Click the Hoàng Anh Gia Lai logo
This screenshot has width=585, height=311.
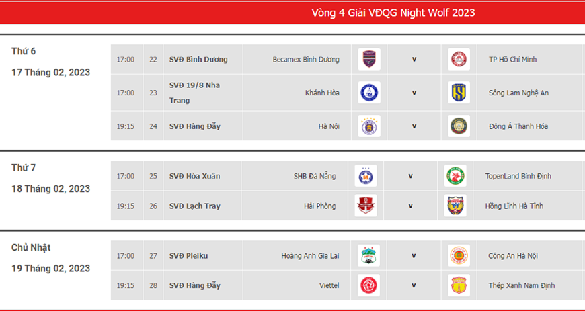[368, 255]
